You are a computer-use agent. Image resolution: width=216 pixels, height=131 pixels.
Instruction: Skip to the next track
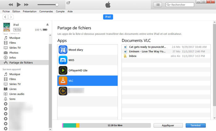[x=26, y=5]
